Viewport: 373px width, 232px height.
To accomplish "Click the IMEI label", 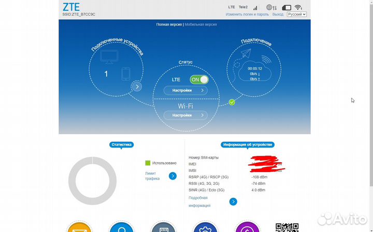I will [192, 164].
